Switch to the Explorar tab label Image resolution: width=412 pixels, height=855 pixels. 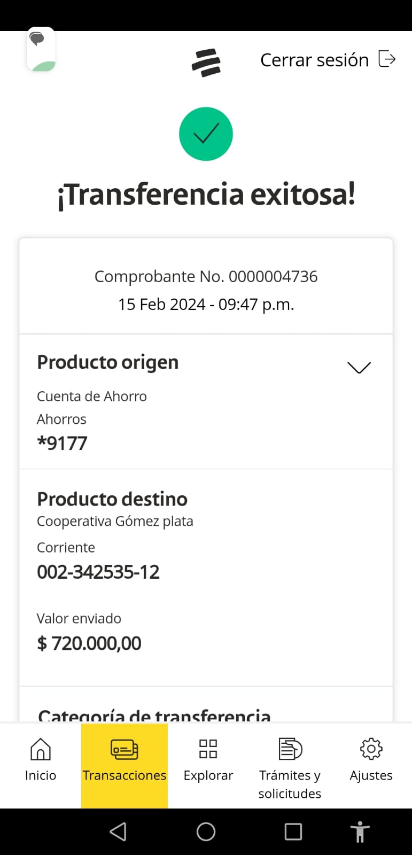pyautogui.click(x=208, y=775)
